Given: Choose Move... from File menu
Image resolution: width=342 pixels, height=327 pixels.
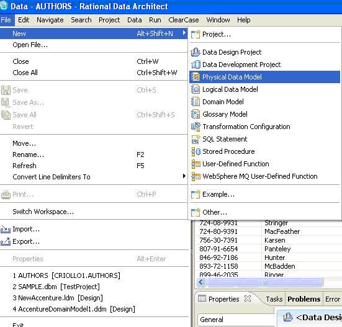Looking at the screenshot, I should click(x=94, y=143).
